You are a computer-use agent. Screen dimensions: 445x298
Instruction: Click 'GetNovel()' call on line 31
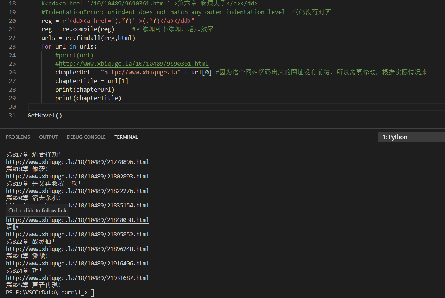pos(45,115)
